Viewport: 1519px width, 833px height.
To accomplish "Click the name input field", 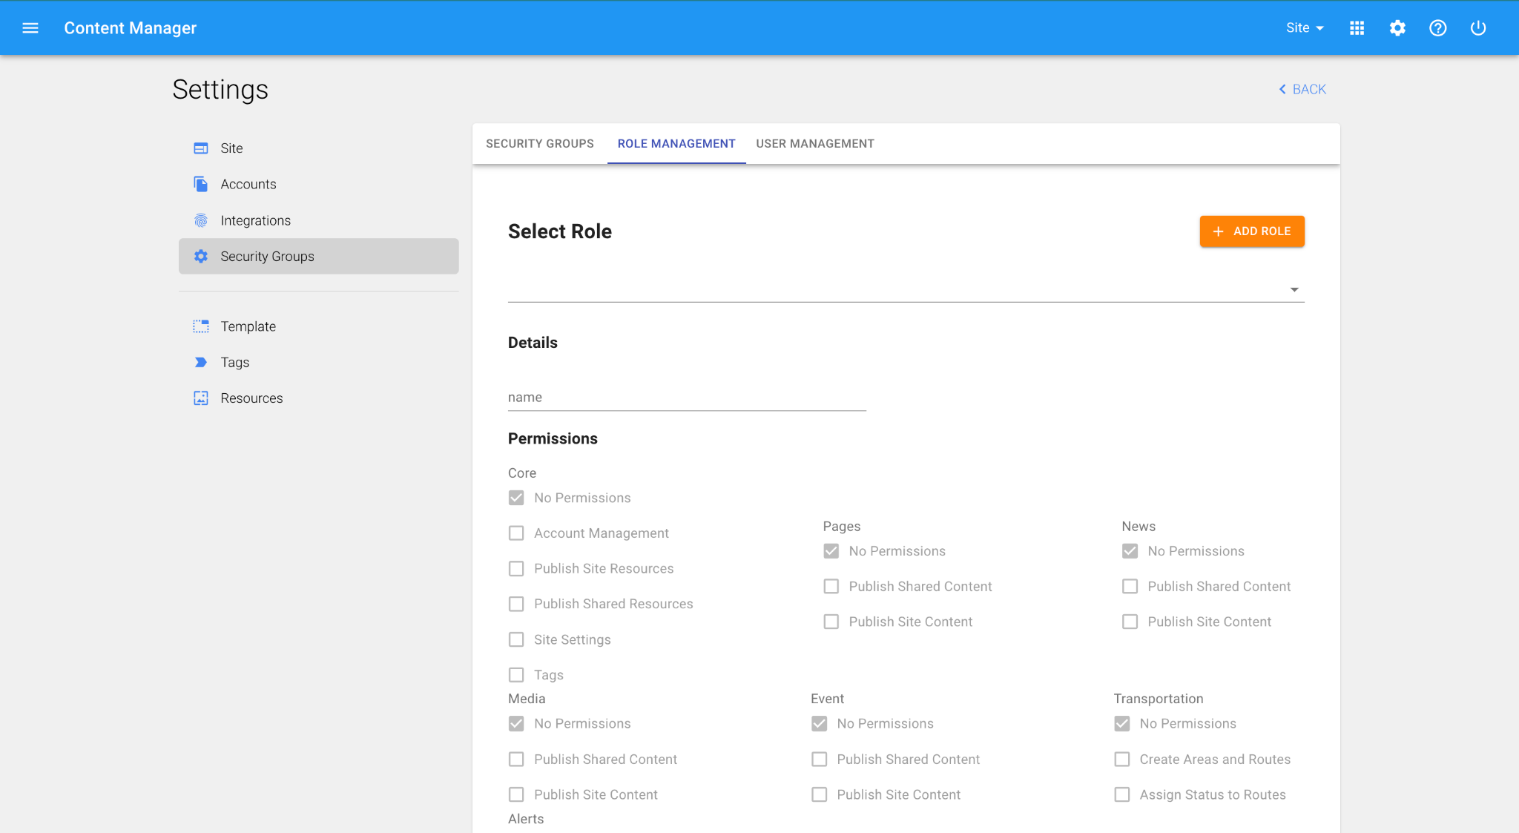I will pyautogui.click(x=687, y=398).
